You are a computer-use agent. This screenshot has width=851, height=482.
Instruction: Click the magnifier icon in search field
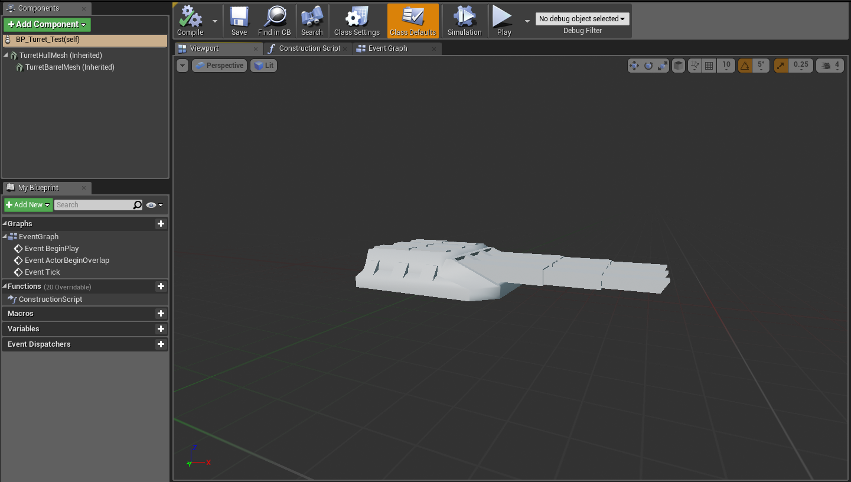point(137,205)
